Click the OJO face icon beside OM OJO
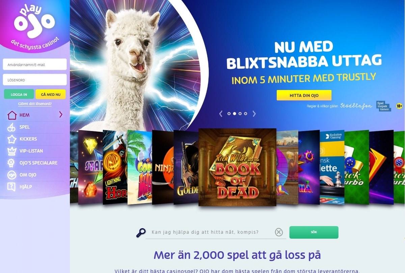 pos(12,175)
